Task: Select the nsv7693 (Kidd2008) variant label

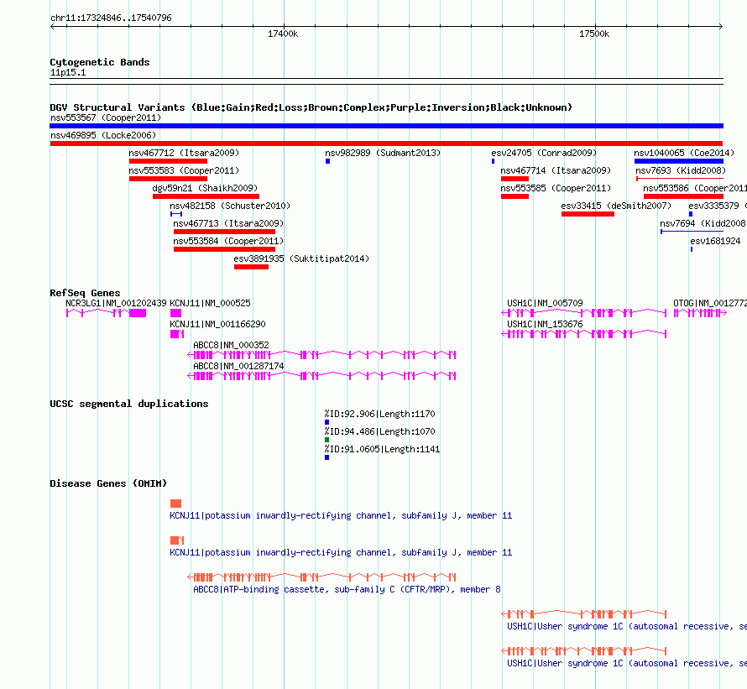Action: tap(681, 170)
